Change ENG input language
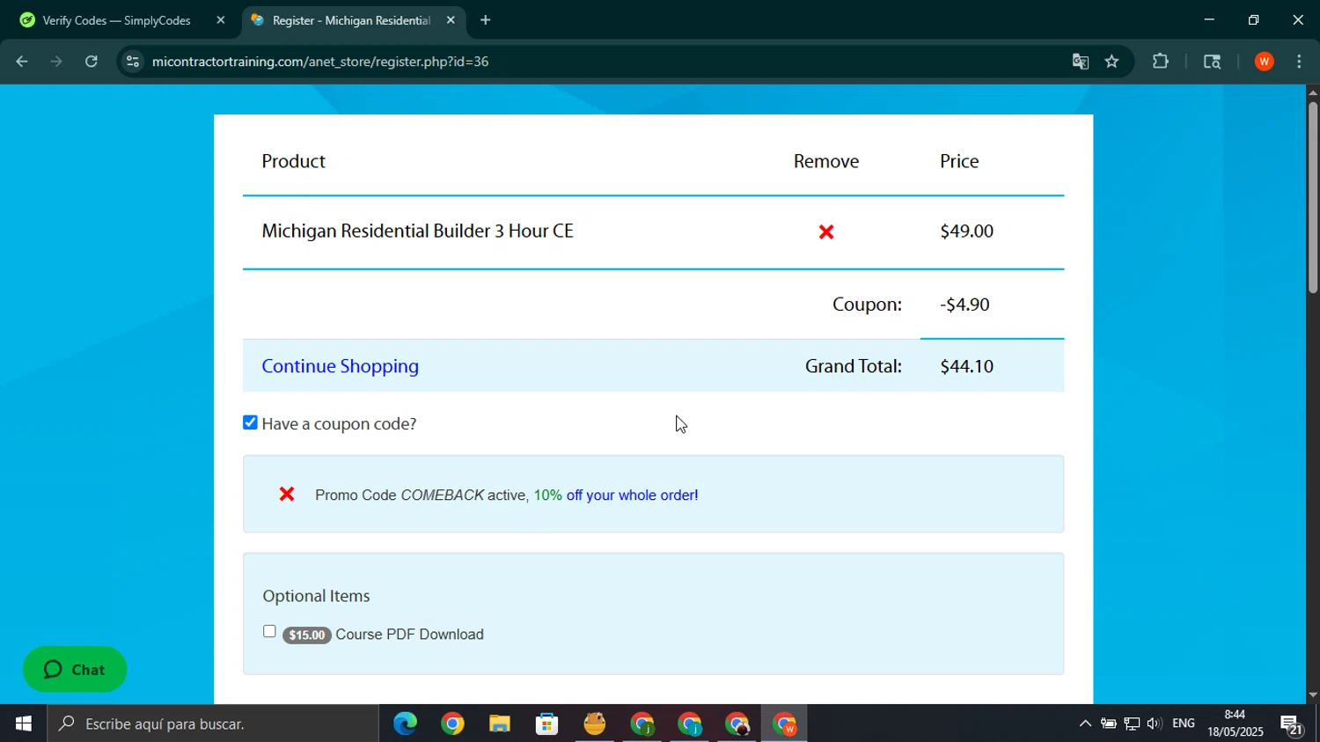The image size is (1320, 742). 1184,724
